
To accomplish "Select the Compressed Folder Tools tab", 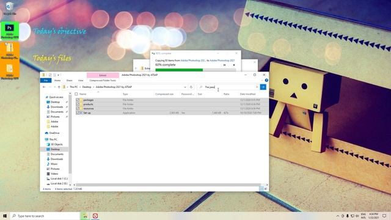I will (103, 80).
